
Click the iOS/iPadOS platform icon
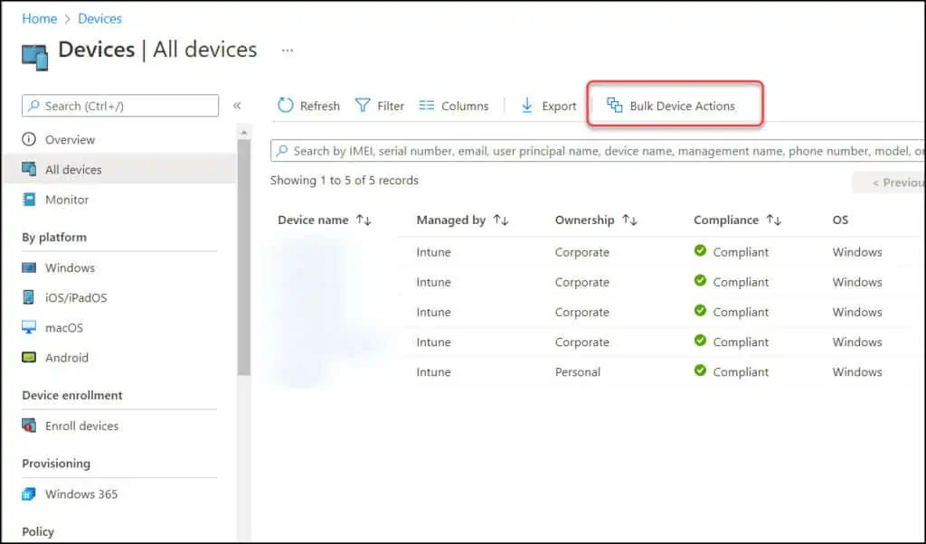pyautogui.click(x=28, y=297)
